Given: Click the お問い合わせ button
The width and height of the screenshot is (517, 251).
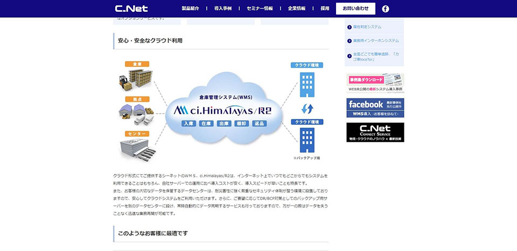Looking at the screenshot, I should click(355, 9).
